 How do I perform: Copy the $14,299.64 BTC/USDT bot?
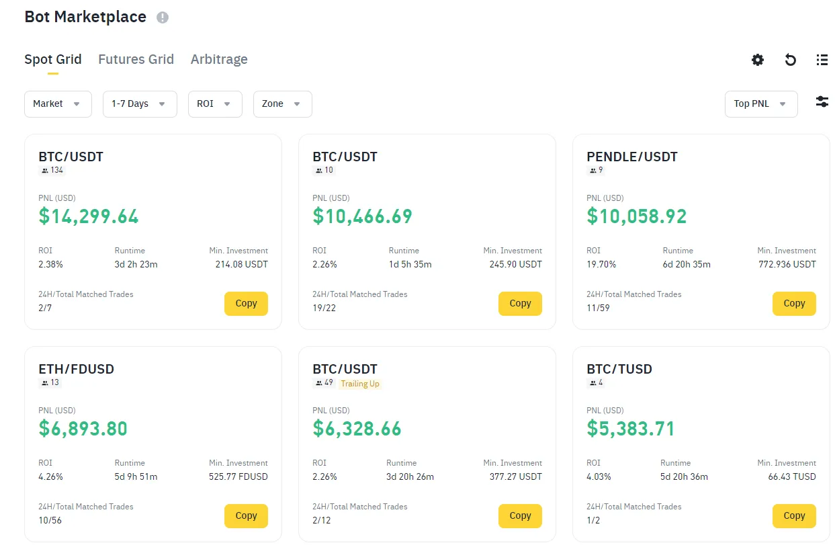[246, 304]
